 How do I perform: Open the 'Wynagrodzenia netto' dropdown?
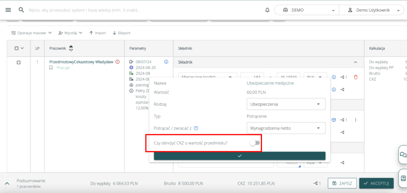(x=285, y=128)
